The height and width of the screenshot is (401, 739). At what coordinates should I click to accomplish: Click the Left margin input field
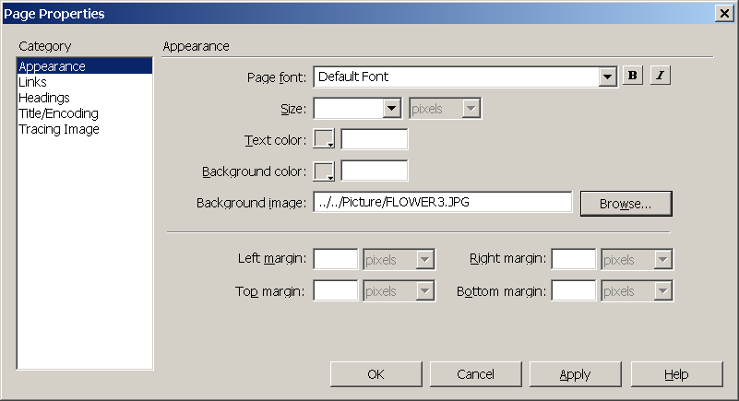click(x=336, y=259)
